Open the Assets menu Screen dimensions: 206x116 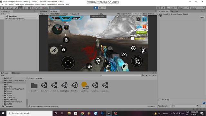(x=11, y=5)
